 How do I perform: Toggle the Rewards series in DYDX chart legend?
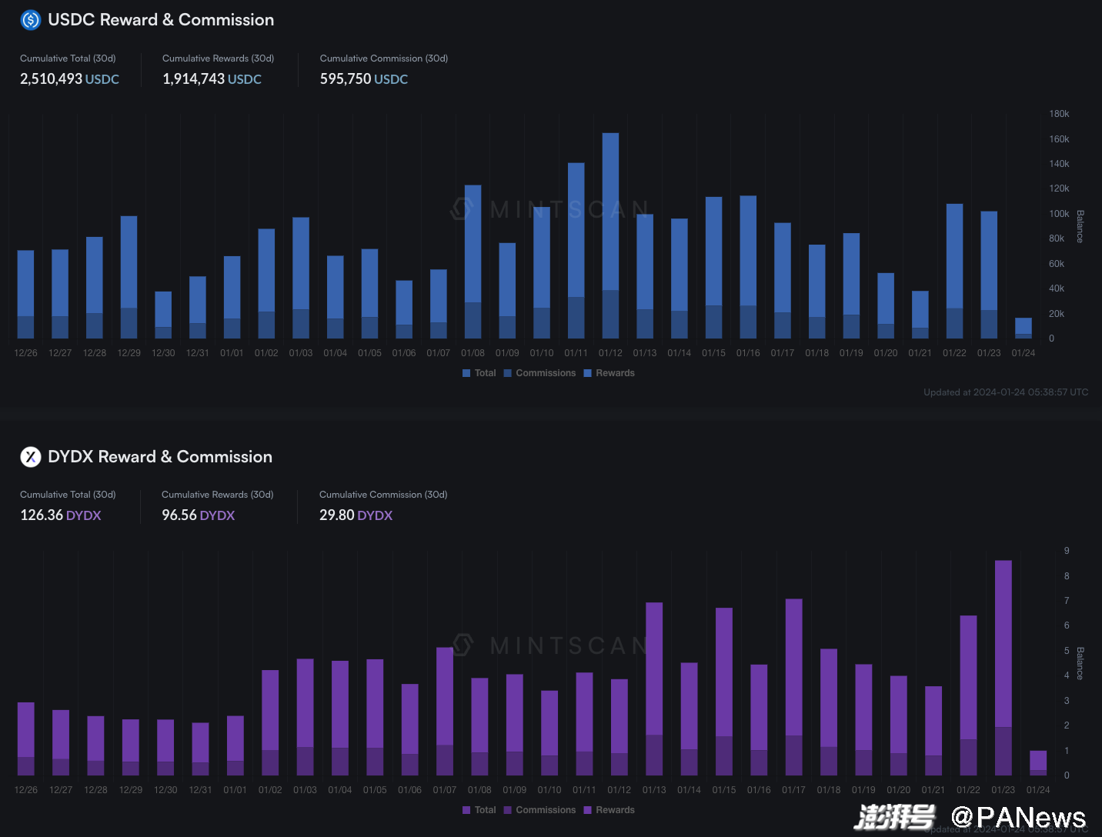pos(609,810)
